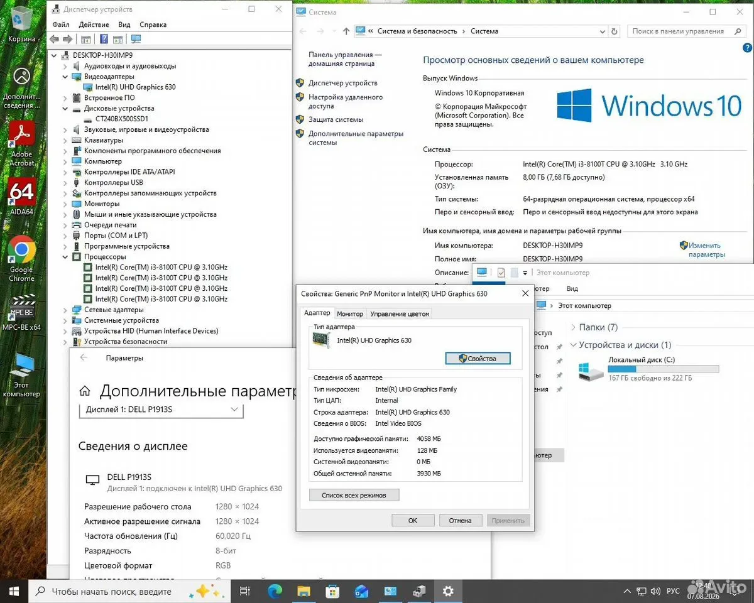Expand the Сетевые адаптеры node
754x603 pixels.
tap(65, 310)
